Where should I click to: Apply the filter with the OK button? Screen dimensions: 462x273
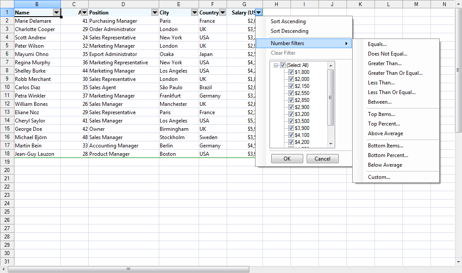pos(287,159)
